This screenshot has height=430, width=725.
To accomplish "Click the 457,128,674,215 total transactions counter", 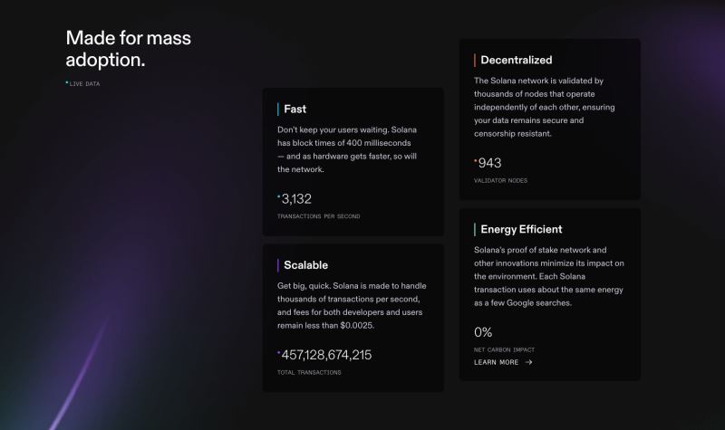I will (326, 355).
